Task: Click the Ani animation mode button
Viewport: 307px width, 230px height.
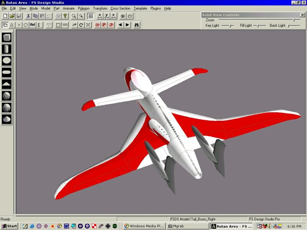Action: [32, 25]
